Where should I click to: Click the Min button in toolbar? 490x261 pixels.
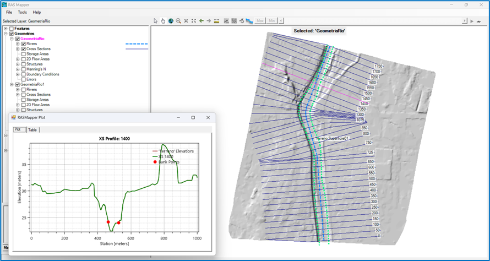pyautogui.click(x=272, y=21)
